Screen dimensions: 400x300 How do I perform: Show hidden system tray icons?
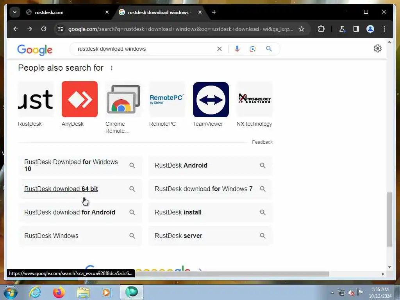pyautogui.click(x=332, y=293)
